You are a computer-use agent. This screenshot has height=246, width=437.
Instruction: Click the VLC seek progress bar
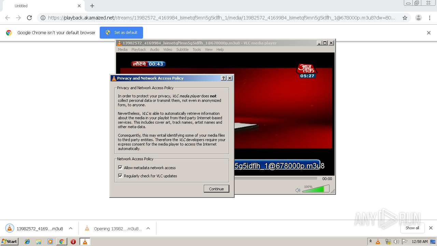point(276,178)
